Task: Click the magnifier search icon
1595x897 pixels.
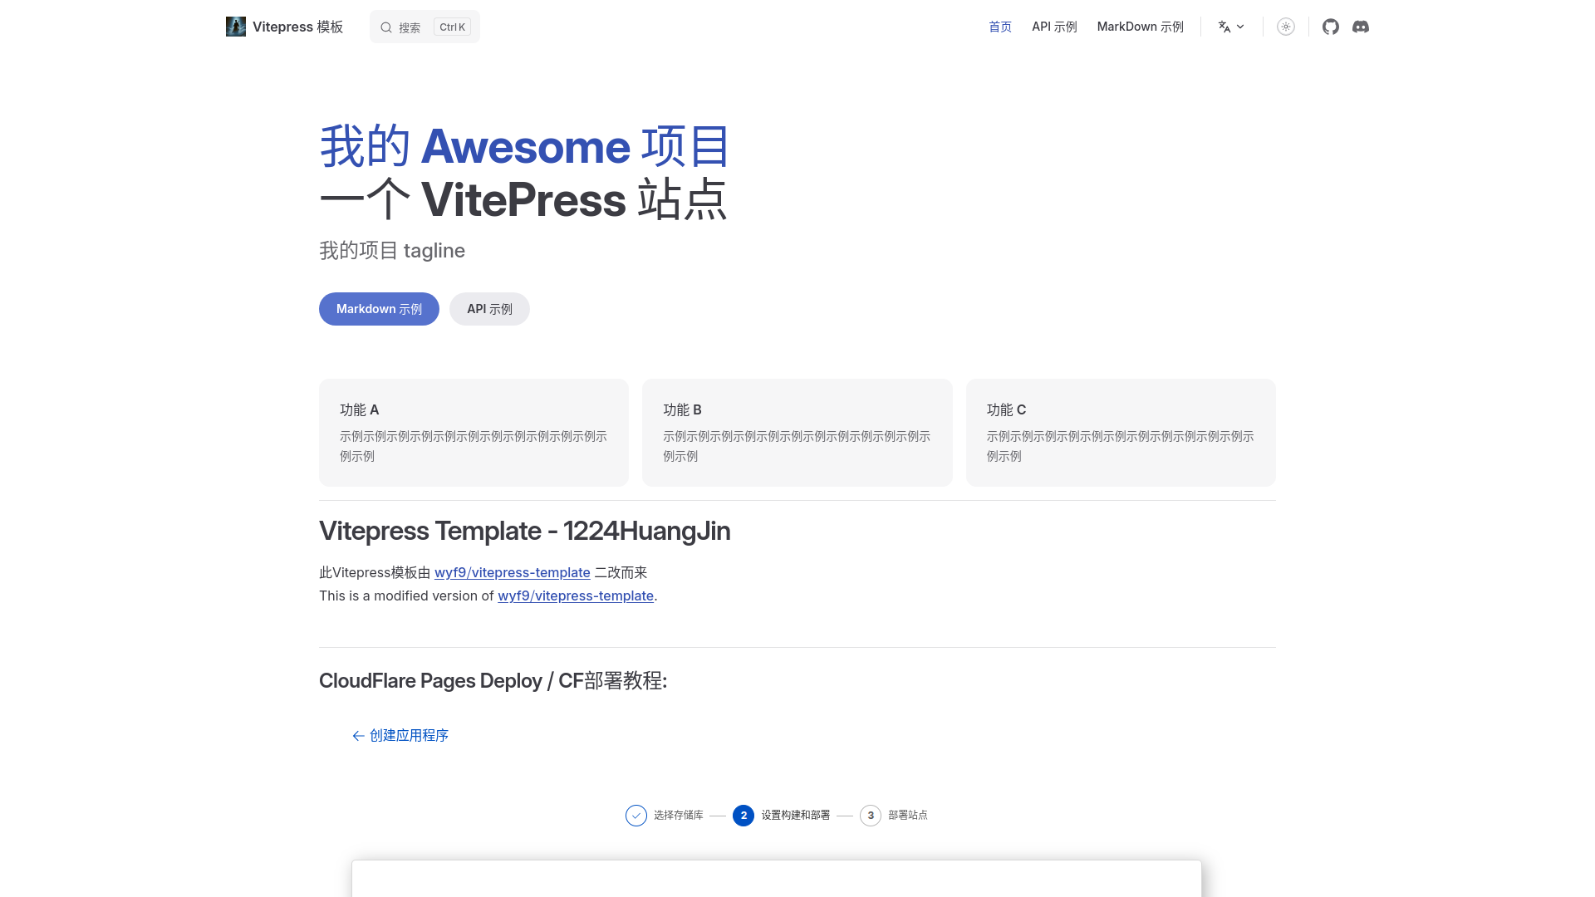Action: [386, 27]
